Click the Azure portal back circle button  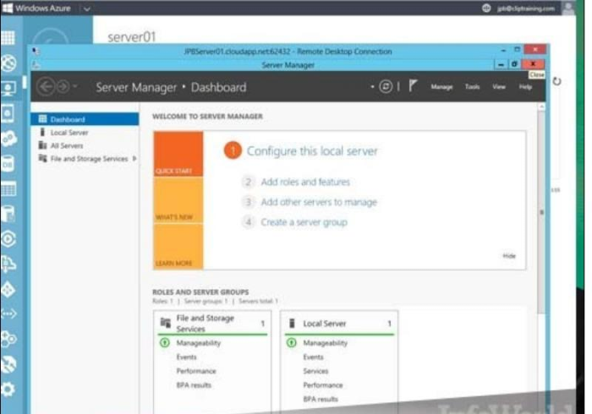[51, 37]
